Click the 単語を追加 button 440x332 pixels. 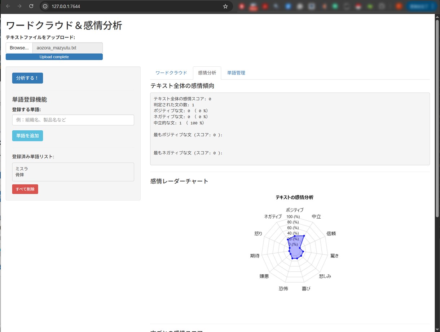point(27,136)
